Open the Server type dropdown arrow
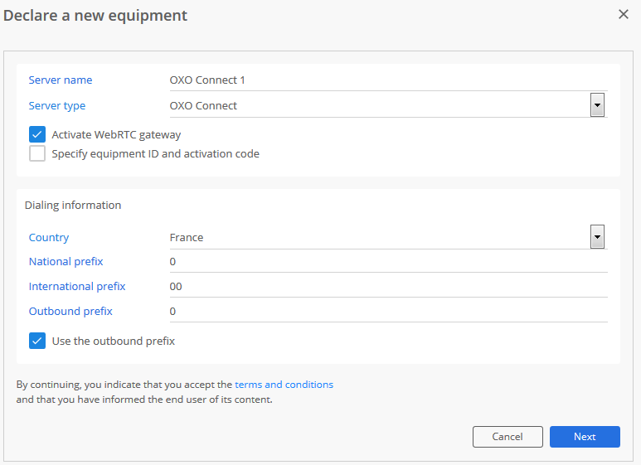The width and height of the screenshot is (641, 465). (x=597, y=105)
